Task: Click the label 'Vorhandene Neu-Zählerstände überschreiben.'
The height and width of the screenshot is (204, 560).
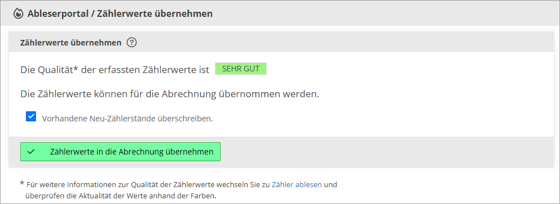Action: (128, 119)
